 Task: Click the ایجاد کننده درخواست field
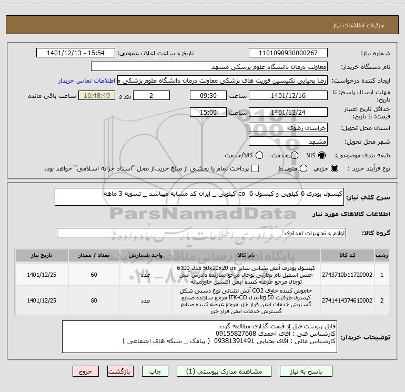click(x=222, y=81)
